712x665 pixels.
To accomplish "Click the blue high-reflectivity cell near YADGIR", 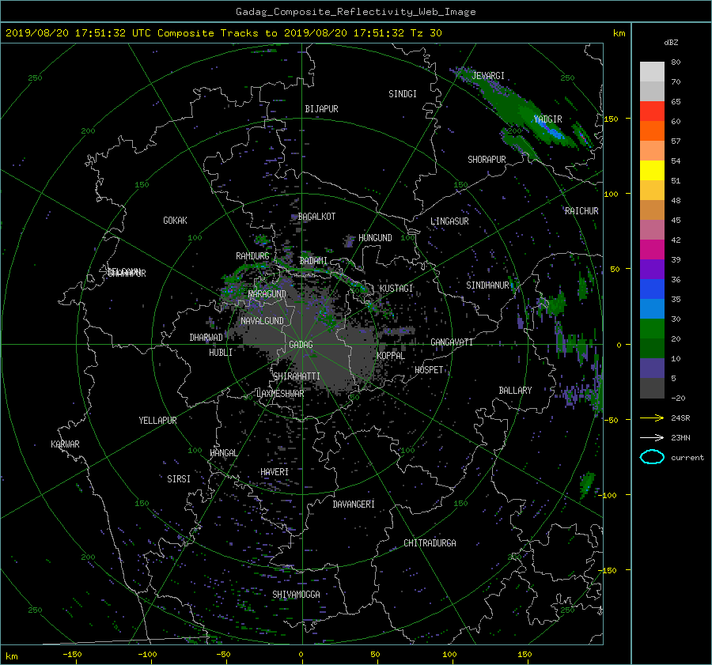I will coord(555,132).
